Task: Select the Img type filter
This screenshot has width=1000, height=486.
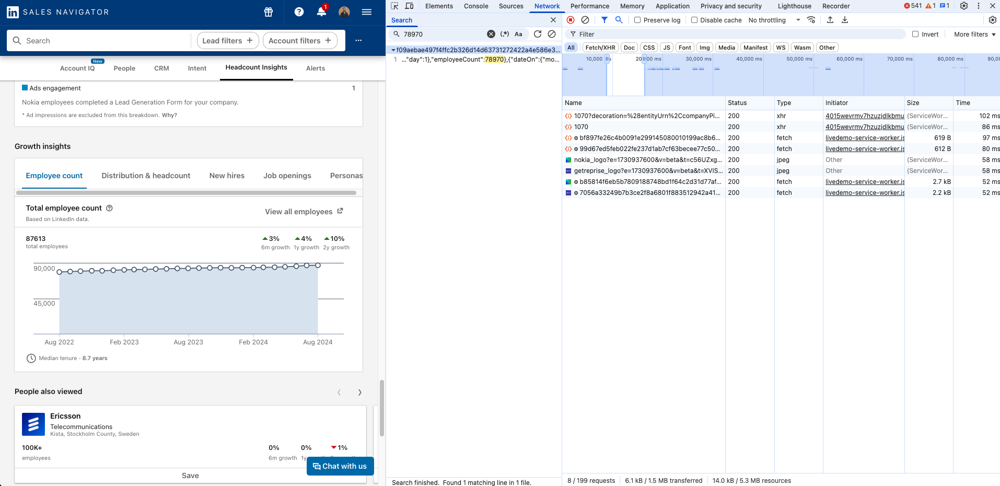Action: tap(705, 48)
